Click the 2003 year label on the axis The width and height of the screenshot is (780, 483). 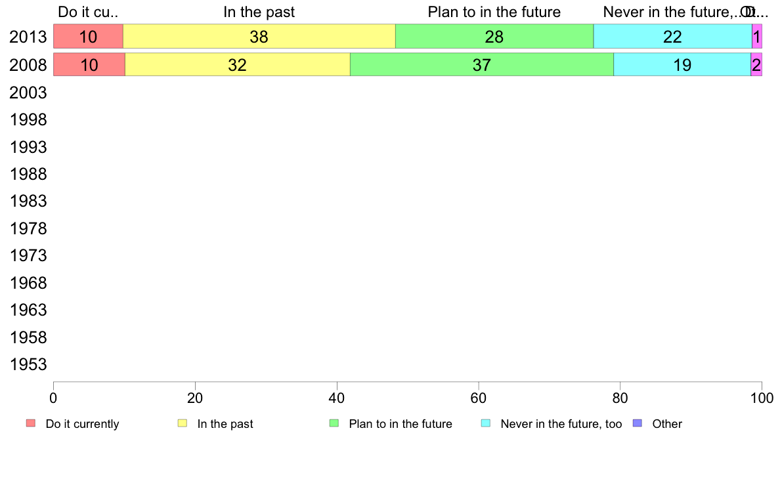(x=28, y=93)
